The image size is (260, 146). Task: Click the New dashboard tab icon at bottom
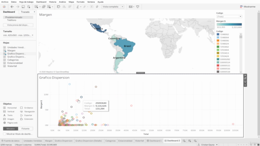point(190,141)
